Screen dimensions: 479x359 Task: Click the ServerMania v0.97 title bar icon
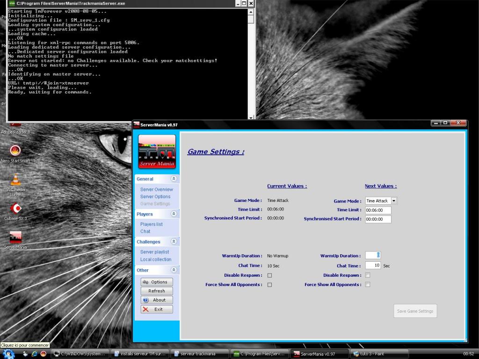point(136,124)
